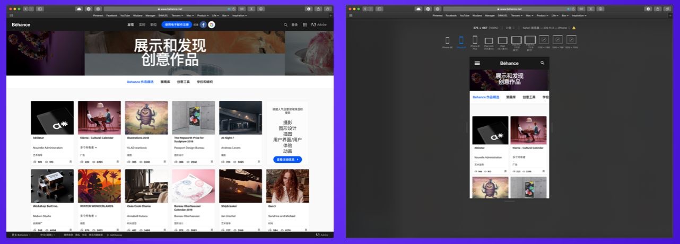Open the Mac bookmarks folder in left window
This screenshot has width=680, height=244.
click(190, 15)
